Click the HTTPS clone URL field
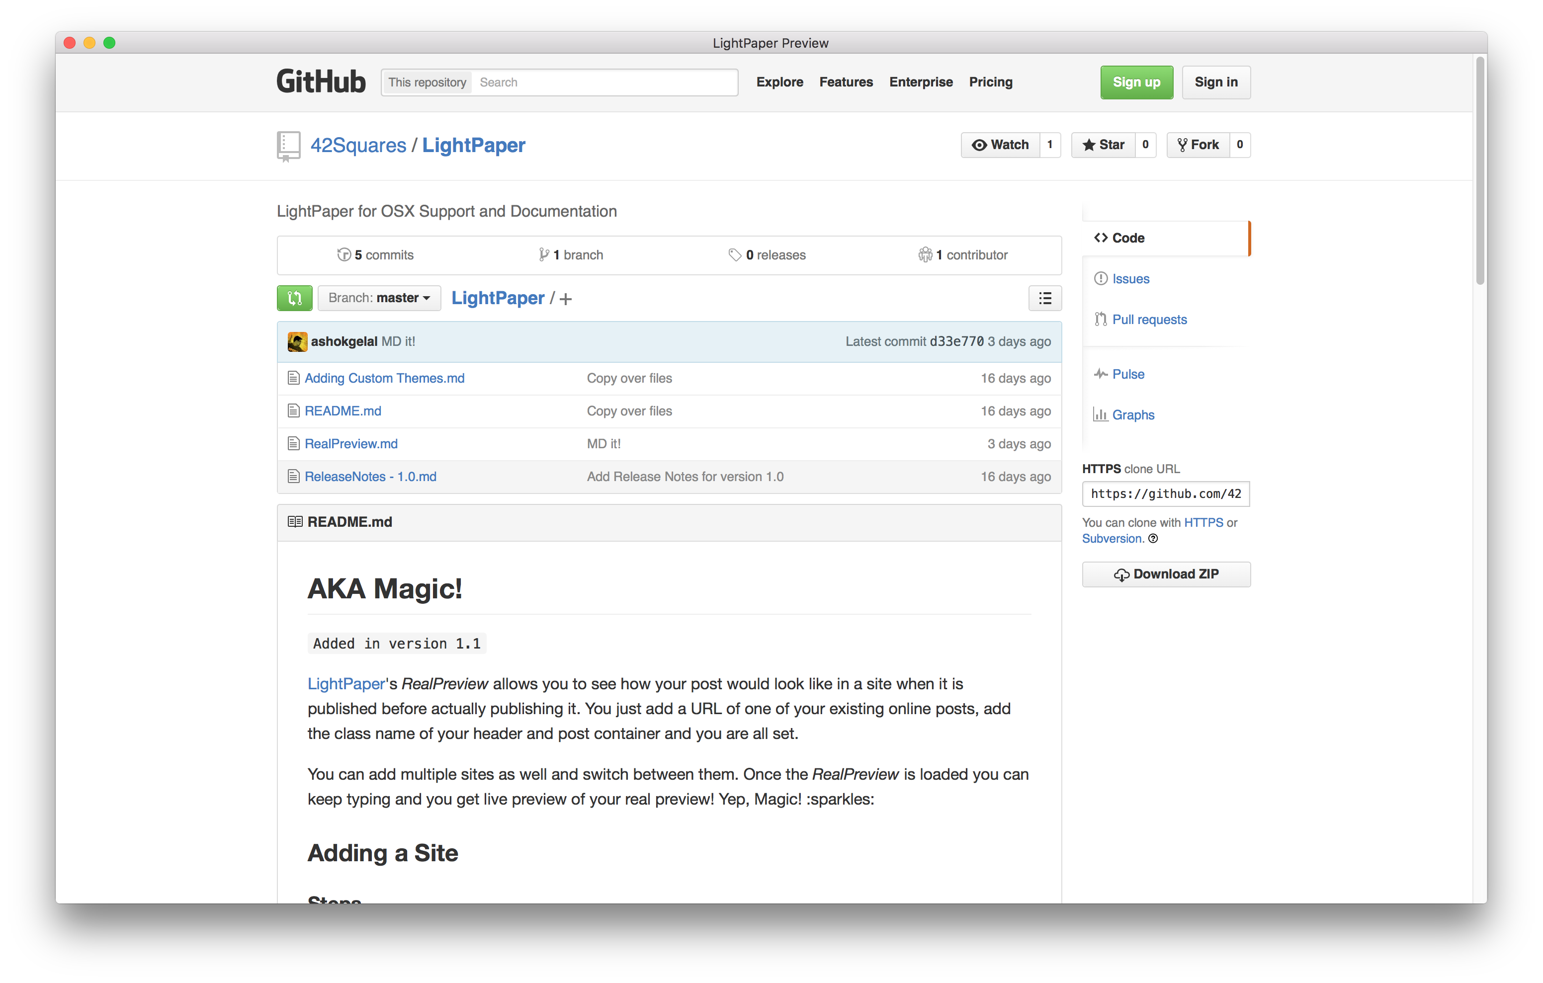Viewport: 1543px width, 983px height. [x=1166, y=493]
